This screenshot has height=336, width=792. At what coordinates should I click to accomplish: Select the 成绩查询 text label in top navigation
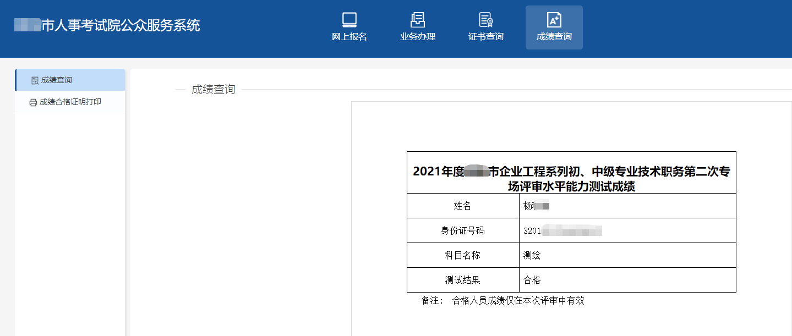[x=554, y=37]
